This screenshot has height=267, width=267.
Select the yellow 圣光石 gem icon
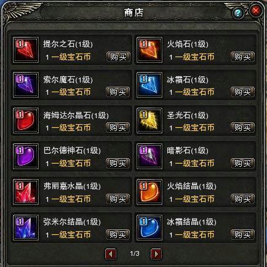149,121
